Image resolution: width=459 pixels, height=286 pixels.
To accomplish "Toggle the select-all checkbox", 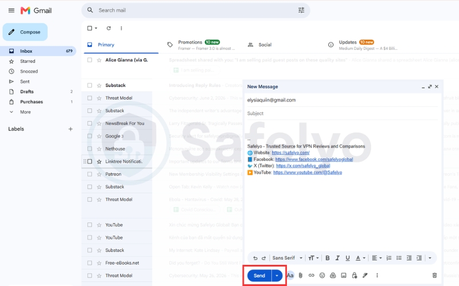I will pyautogui.click(x=90, y=28).
